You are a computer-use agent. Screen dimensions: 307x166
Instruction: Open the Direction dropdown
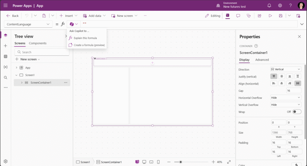pyautogui.click(x=286, y=69)
